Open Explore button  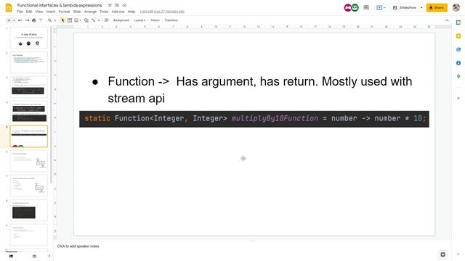[x=442, y=254]
